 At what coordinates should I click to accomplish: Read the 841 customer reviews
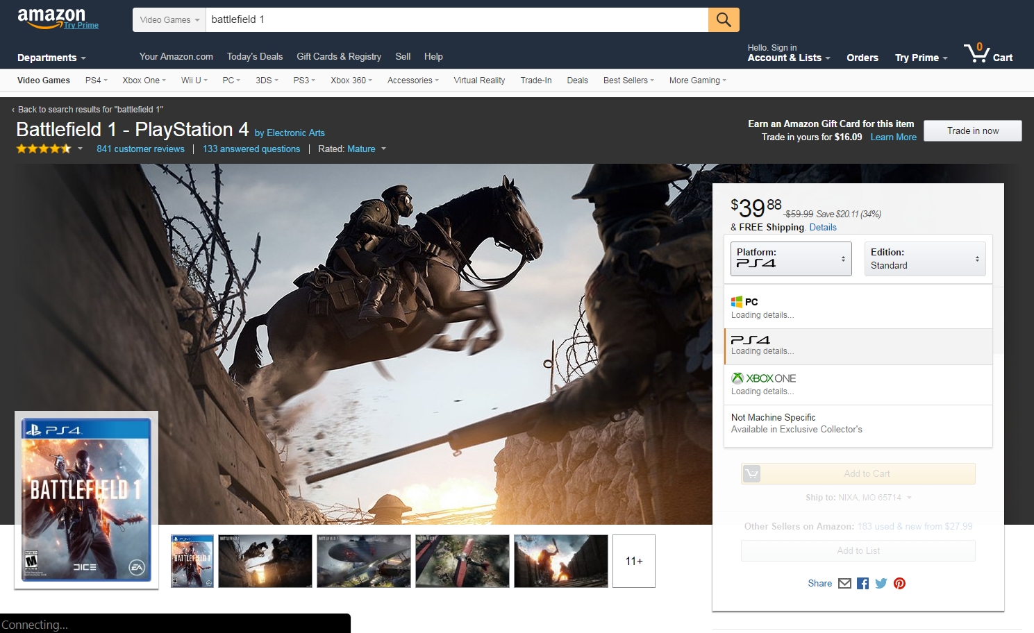coord(140,149)
